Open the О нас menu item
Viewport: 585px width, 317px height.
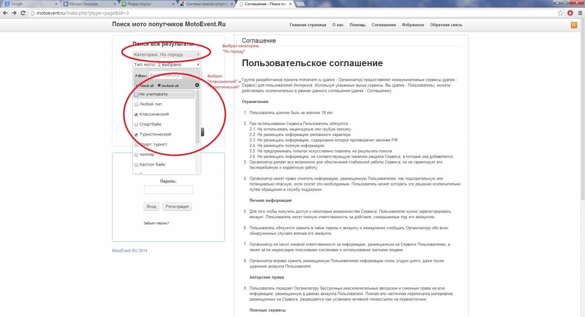tap(338, 25)
